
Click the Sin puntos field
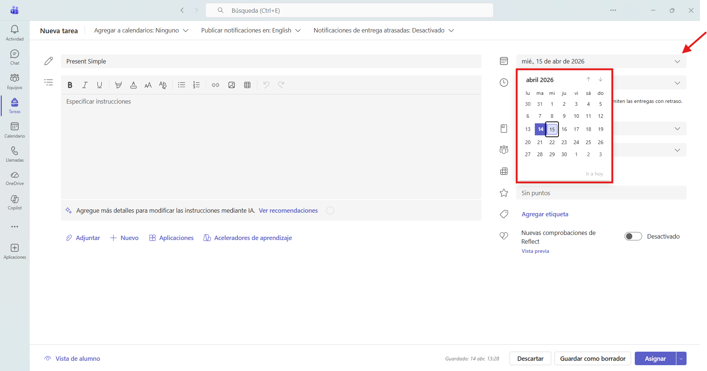(x=601, y=193)
